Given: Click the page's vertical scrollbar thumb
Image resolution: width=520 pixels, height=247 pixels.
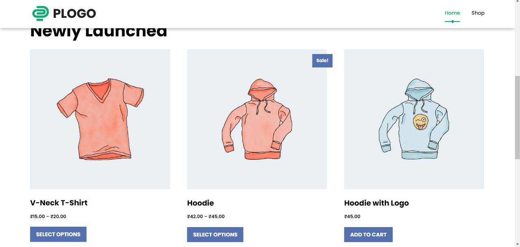Looking at the screenshot, I should [x=517, y=118].
